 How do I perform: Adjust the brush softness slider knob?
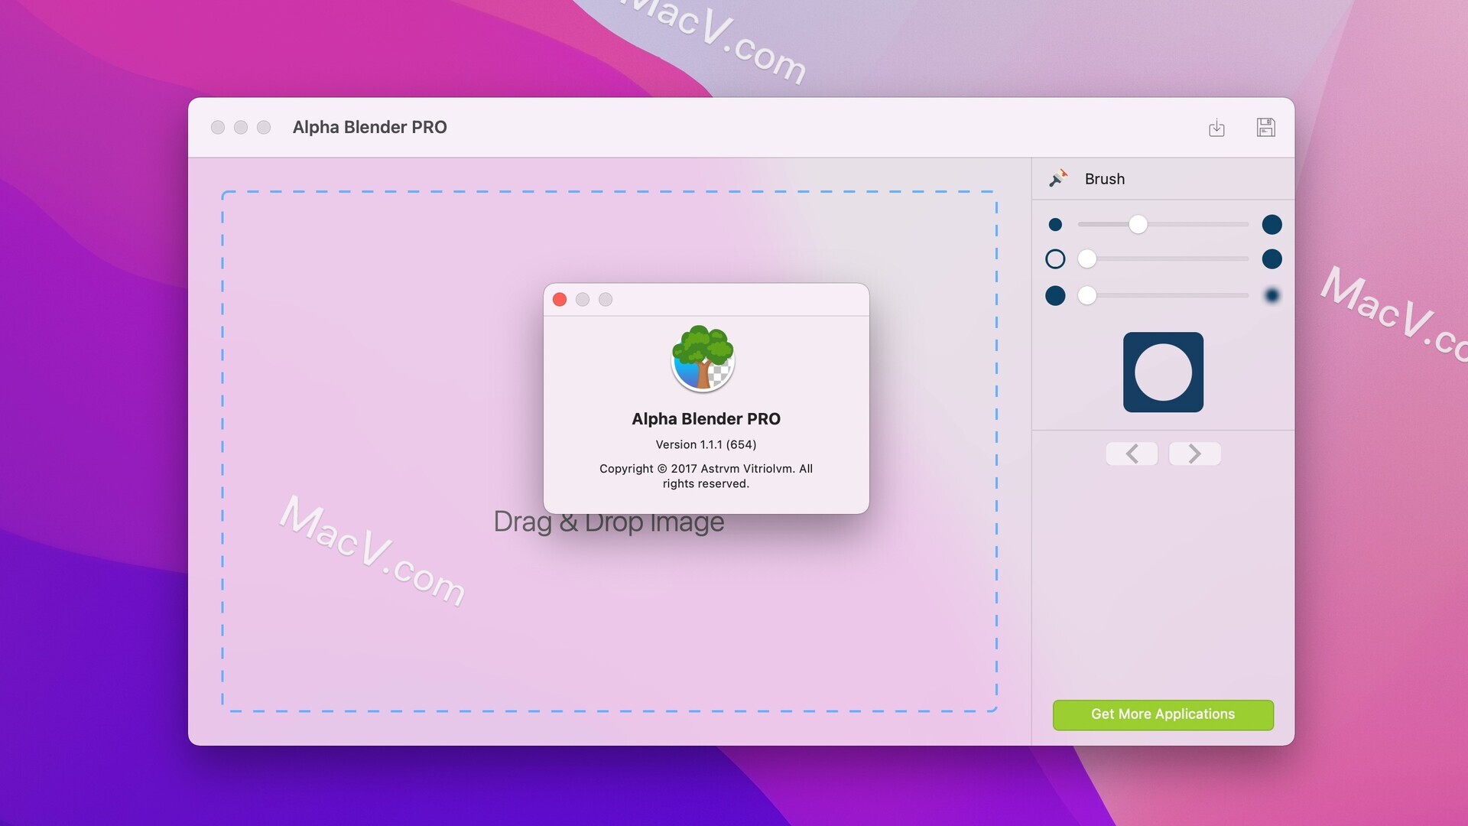click(1086, 295)
